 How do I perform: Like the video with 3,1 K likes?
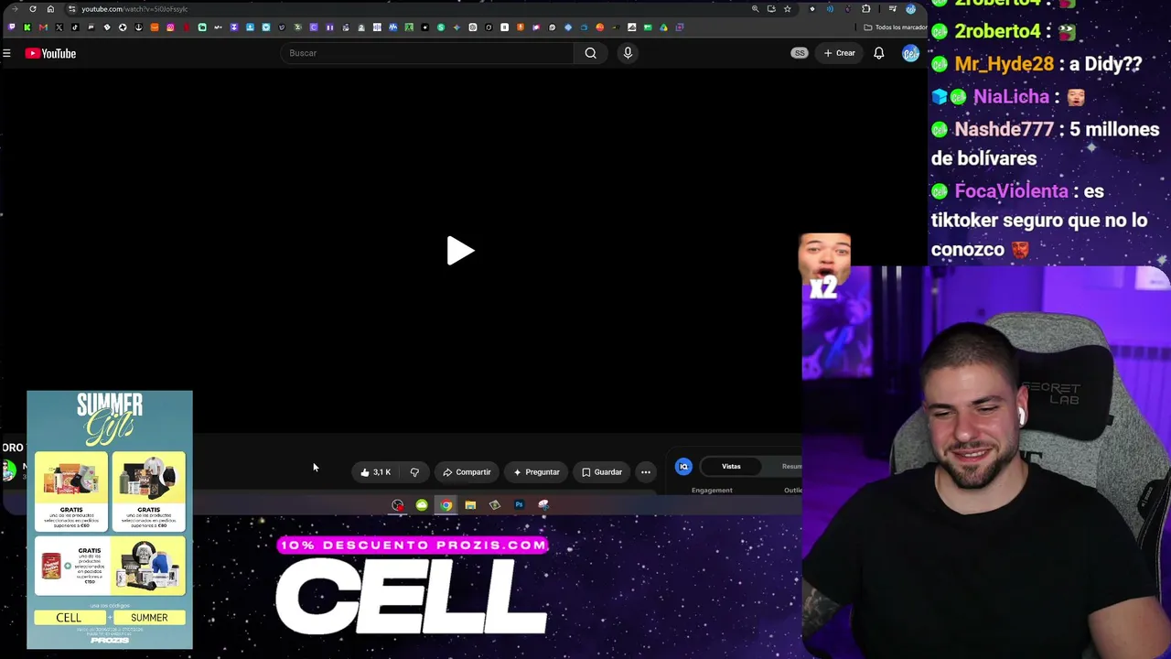(376, 472)
